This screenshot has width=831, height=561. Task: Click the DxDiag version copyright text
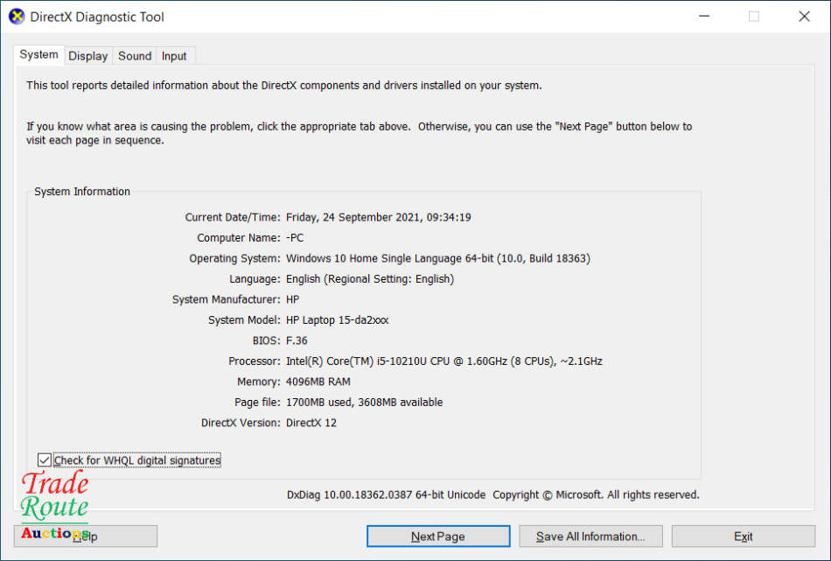[x=492, y=495]
